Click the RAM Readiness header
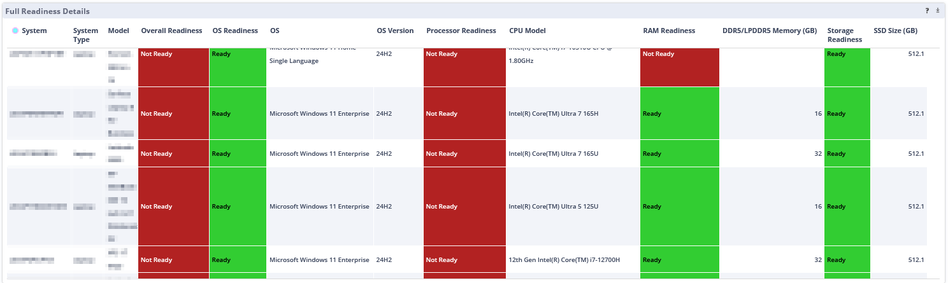This screenshot has height=283, width=948. pyautogui.click(x=669, y=31)
